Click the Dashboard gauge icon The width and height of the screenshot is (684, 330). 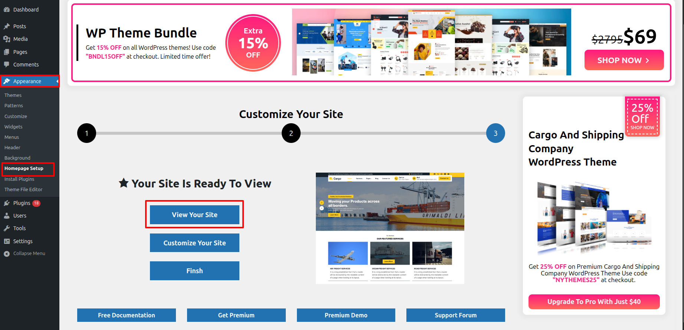pyautogui.click(x=7, y=10)
